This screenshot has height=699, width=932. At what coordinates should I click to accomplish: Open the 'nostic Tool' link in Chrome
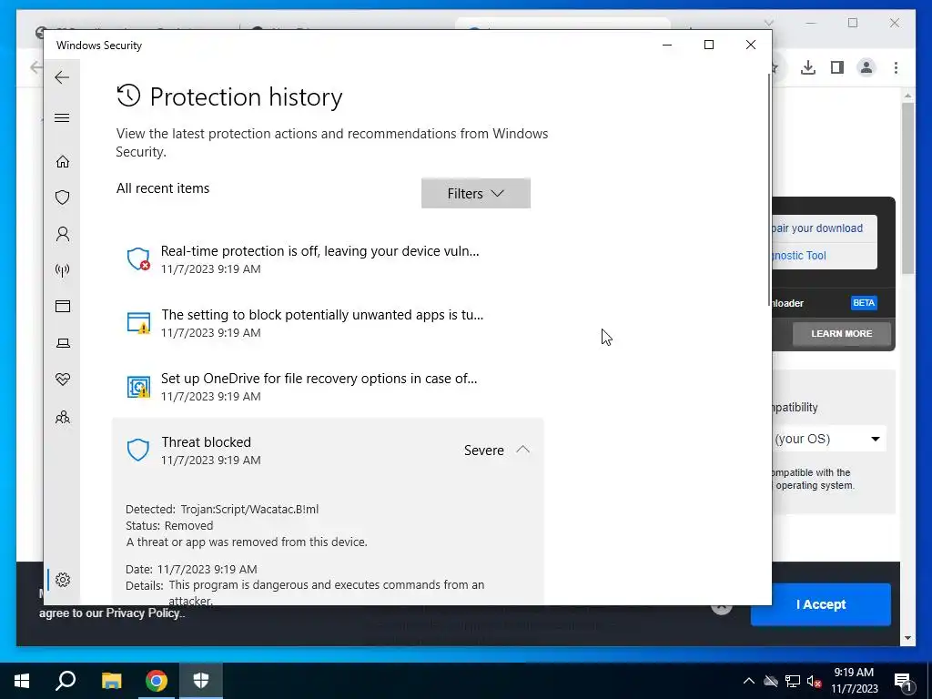tap(799, 256)
